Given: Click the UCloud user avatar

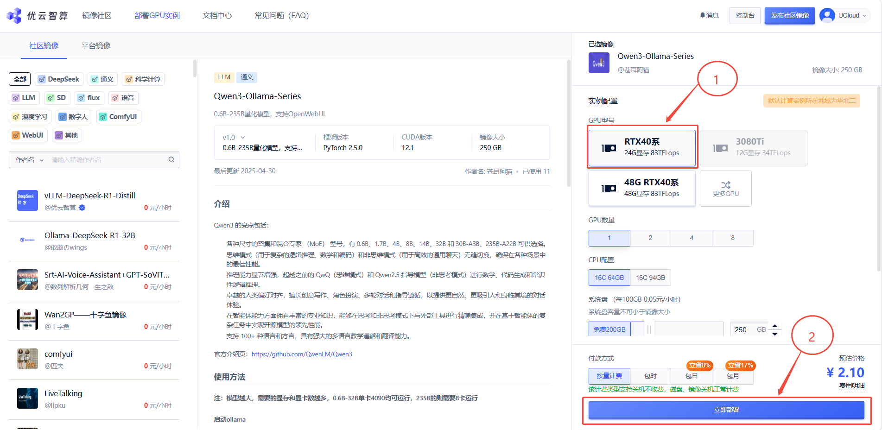Looking at the screenshot, I should coord(827,15).
